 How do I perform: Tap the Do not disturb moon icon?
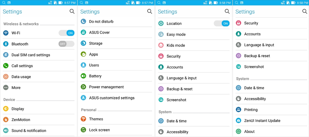(83, 21)
